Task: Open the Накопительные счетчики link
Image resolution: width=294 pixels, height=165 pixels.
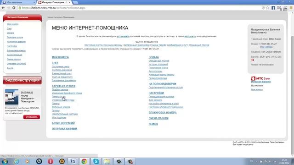Action: tap(65, 114)
